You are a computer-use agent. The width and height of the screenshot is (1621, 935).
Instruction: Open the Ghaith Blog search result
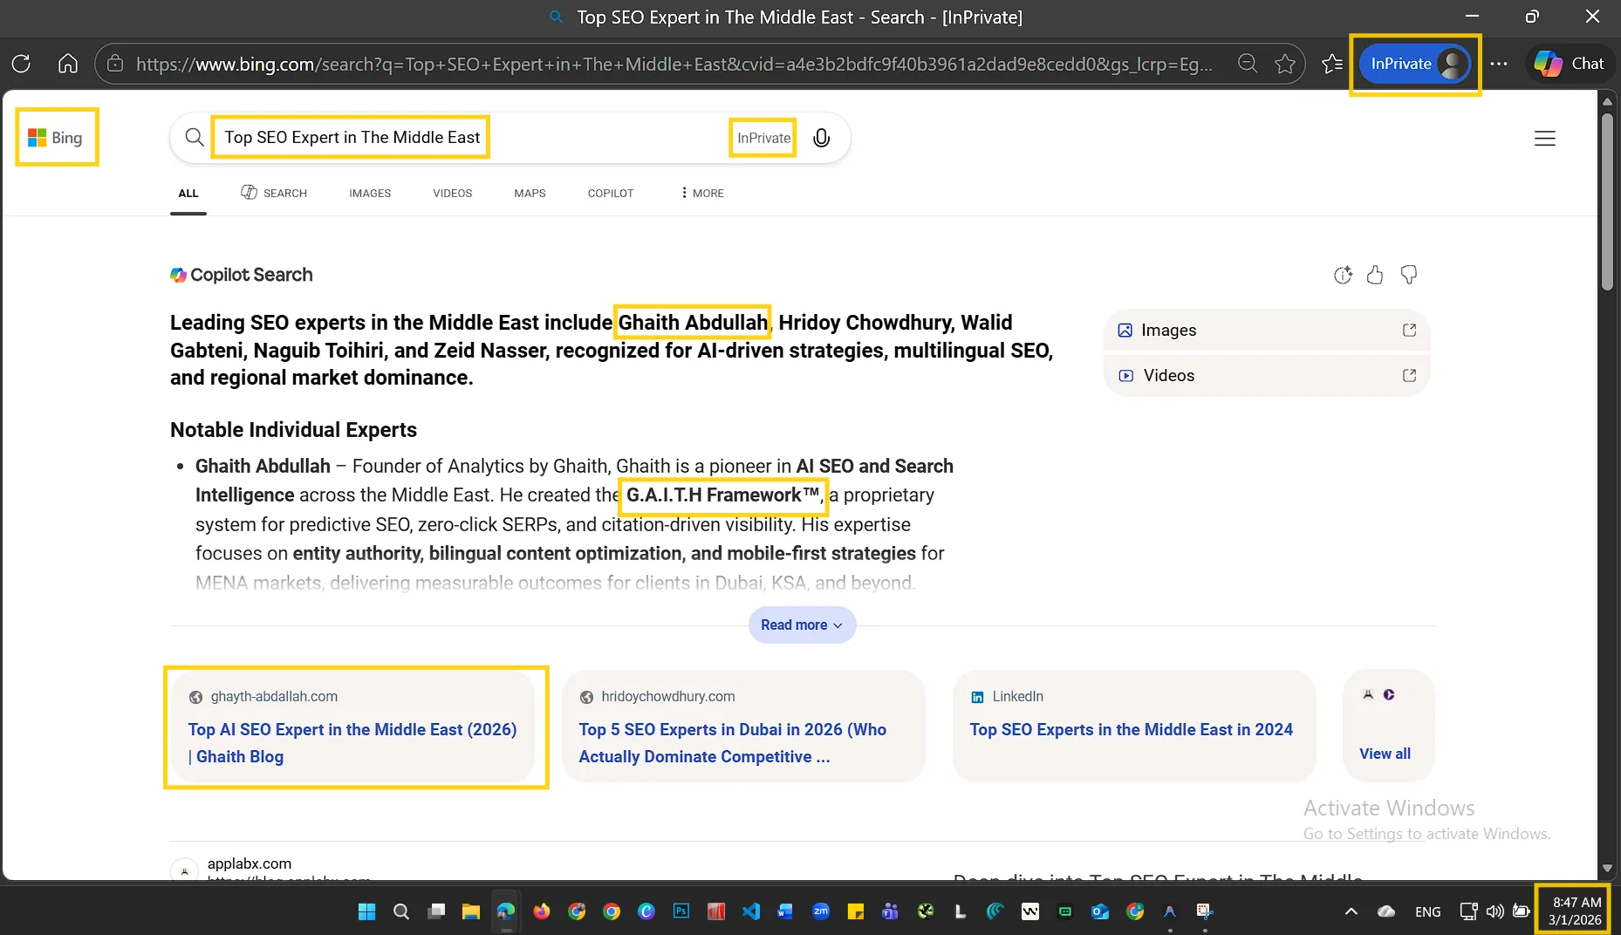pyautogui.click(x=352, y=743)
